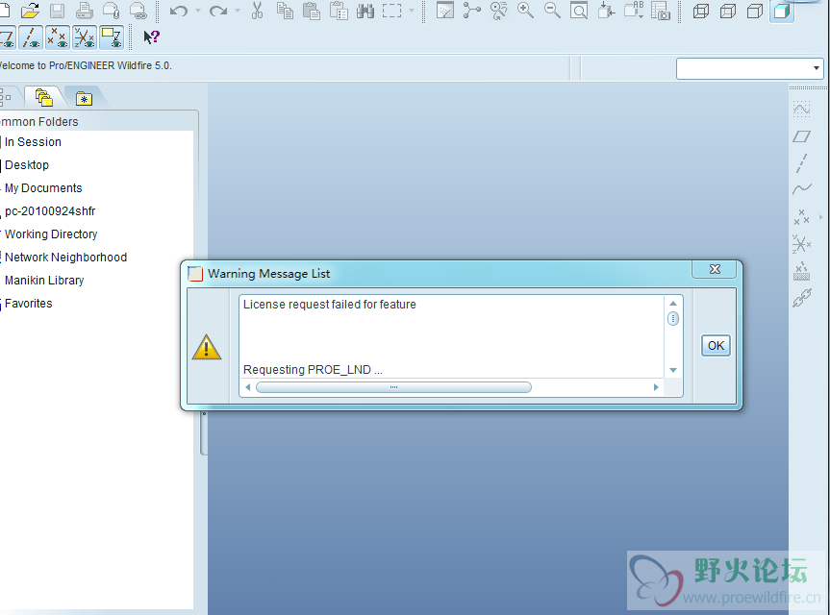The height and width of the screenshot is (615, 830).
Task: Send mail with attachment icon
Action: [112, 10]
